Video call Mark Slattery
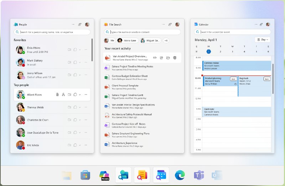285x186 pixels. coord(69,62)
